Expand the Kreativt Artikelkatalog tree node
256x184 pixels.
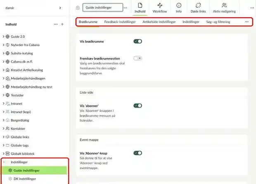(x=3, y=70)
